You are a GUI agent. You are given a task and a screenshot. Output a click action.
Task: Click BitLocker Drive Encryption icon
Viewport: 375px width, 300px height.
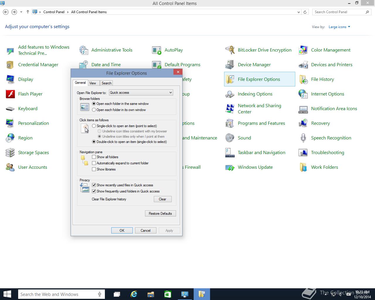point(230,50)
